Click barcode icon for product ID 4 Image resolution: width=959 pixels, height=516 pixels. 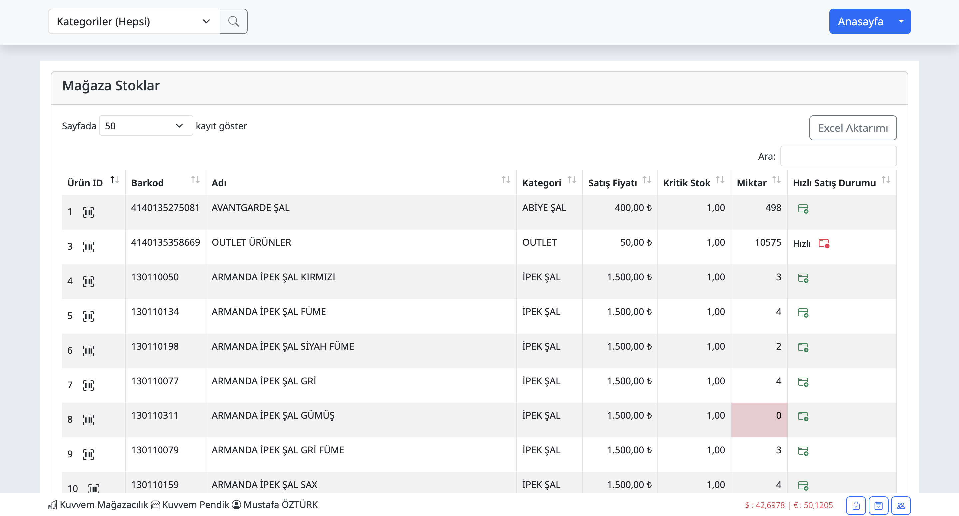point(88,281)
